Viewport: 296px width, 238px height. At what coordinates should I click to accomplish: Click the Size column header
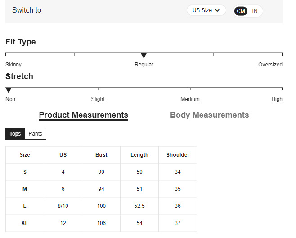25,155
